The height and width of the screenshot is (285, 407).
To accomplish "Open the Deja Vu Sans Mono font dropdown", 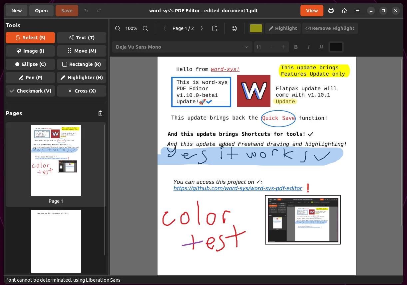I will tap(182, 47).
